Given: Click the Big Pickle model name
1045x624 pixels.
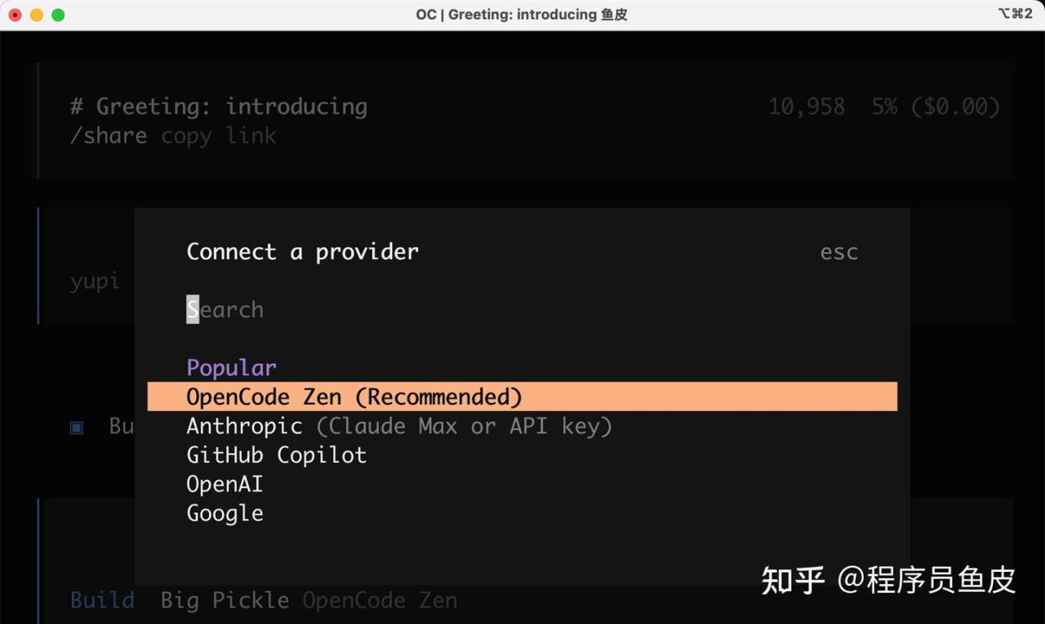Looking at the screenshot, I should point(225,600).
